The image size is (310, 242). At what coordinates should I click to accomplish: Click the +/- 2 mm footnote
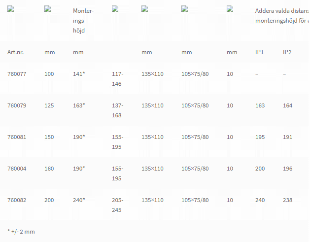21,232
